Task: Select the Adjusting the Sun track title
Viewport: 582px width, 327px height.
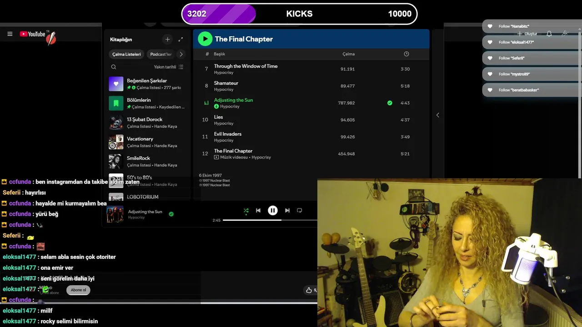Action: [x=233, y=100]
